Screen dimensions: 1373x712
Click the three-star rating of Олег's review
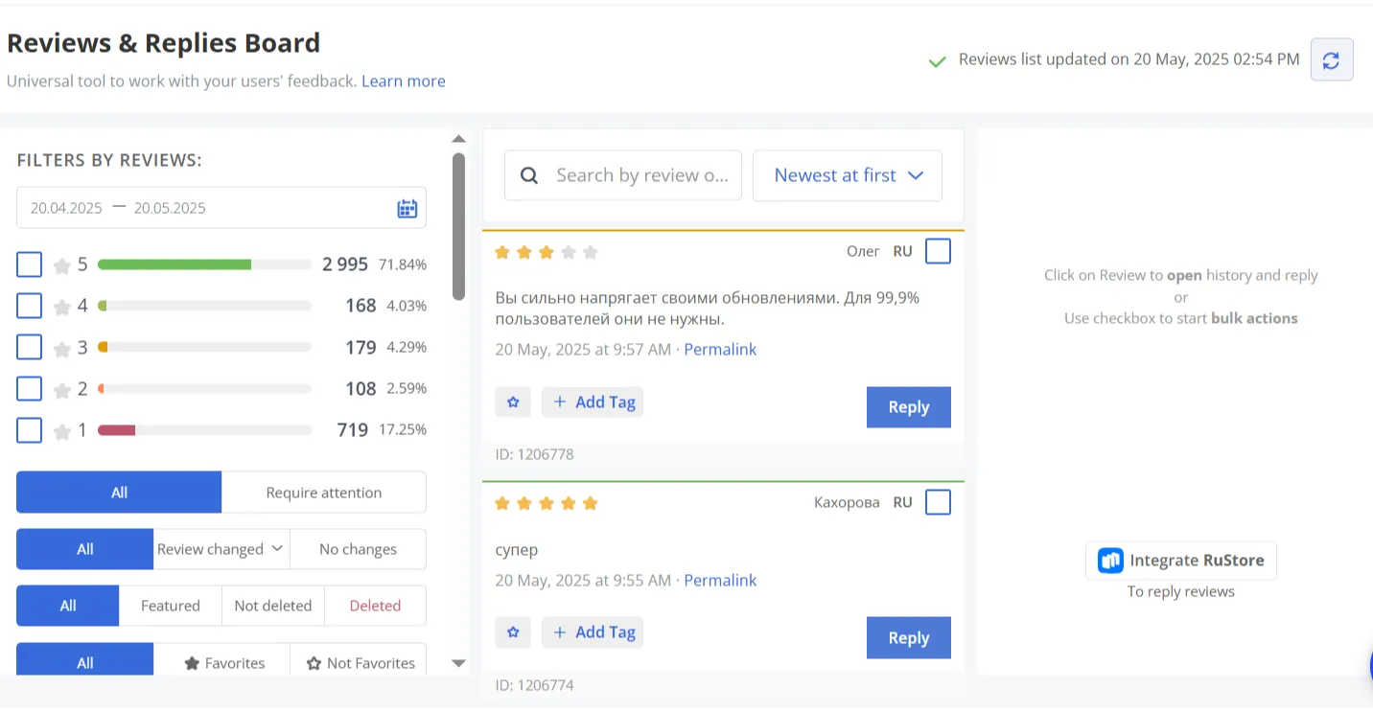pyautogui.click(x=547, y=253)
